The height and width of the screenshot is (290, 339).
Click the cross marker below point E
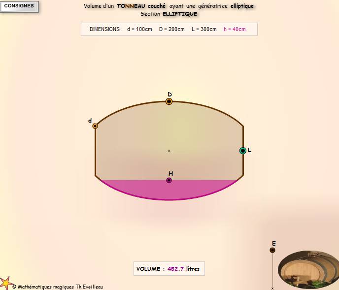(x=272, y=288)
